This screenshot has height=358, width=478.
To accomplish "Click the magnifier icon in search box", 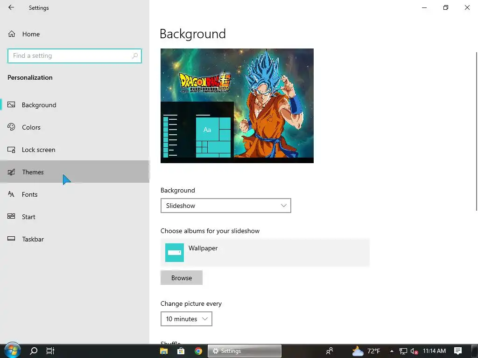I will pyautogui.click(x=135, y=56).
